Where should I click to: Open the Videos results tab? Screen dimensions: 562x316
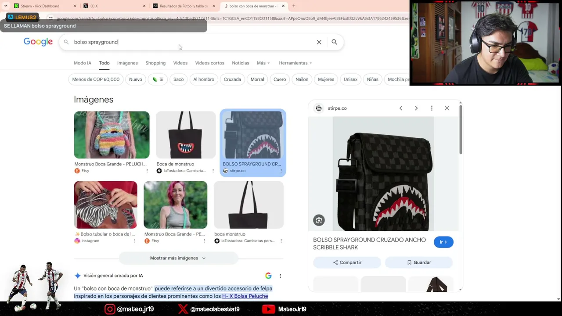point(180,63)
